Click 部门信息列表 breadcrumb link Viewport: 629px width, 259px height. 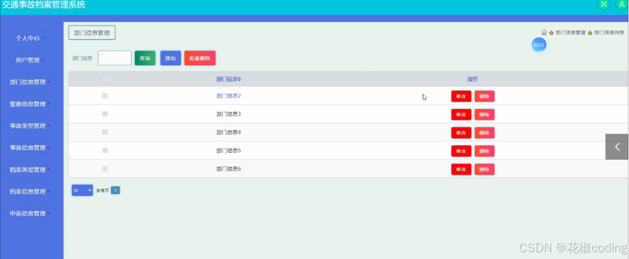609,32
